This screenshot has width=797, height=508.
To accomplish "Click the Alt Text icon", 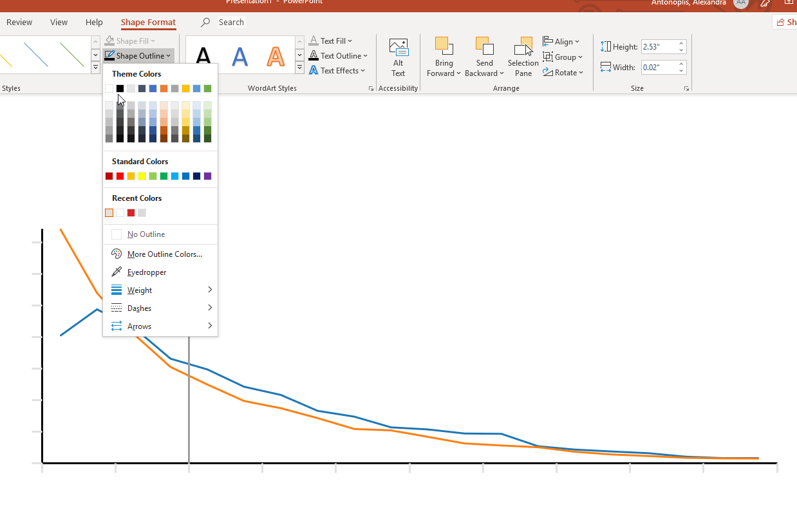I will point(398,48).
